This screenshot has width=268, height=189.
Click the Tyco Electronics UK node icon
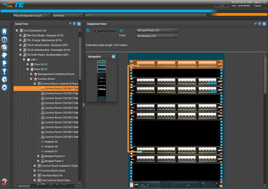pyautogui.click(x=21, y=31)
